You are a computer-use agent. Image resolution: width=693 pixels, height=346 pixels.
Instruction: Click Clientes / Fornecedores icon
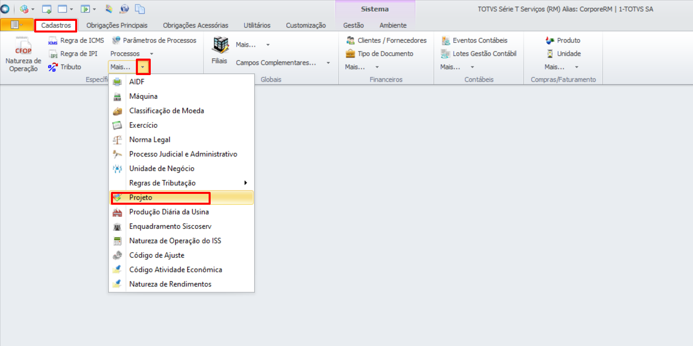coord(351,40)
